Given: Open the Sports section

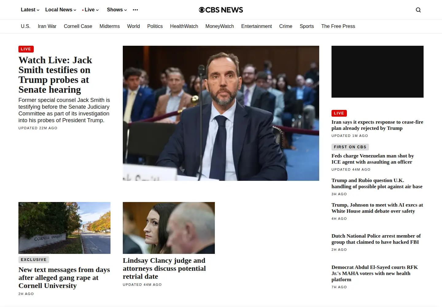Looking at the screenshot, I should pyautogui.click(x=307, y=26).
